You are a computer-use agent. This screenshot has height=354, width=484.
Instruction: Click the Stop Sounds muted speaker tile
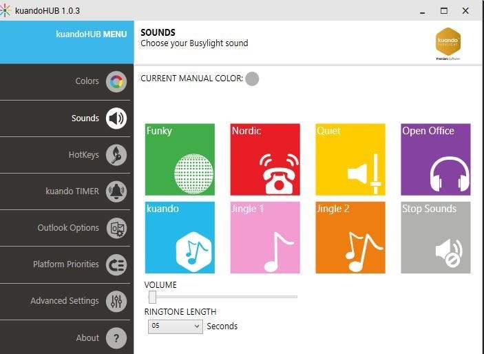click(436, 238)
